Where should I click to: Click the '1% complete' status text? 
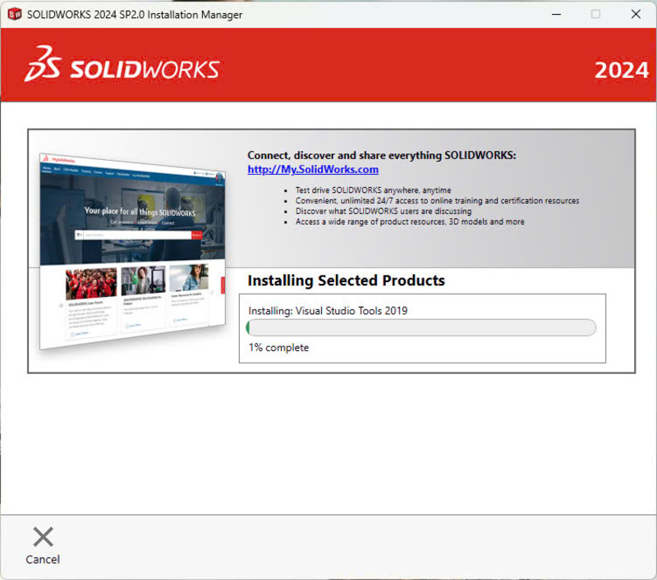tap(278, 348)
